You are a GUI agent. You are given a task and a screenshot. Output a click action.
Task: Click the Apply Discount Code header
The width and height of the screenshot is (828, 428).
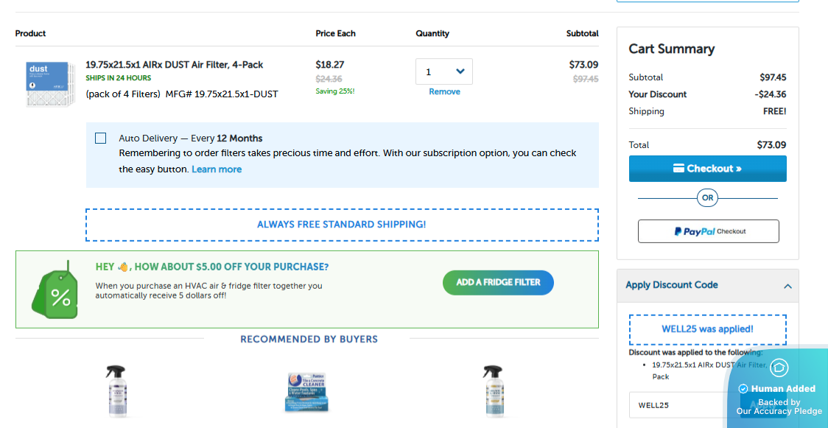pyautogui.click(x=671, y=285)
